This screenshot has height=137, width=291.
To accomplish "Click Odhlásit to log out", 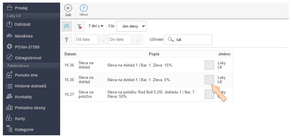I will coord(22,24).
